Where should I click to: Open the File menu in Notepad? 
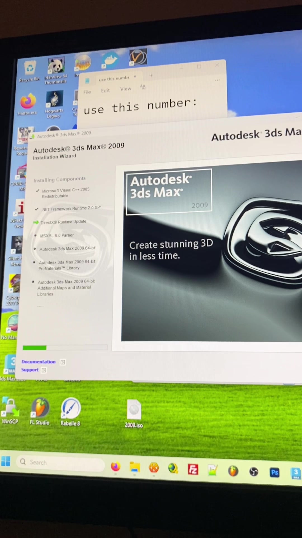pos(87,92)
